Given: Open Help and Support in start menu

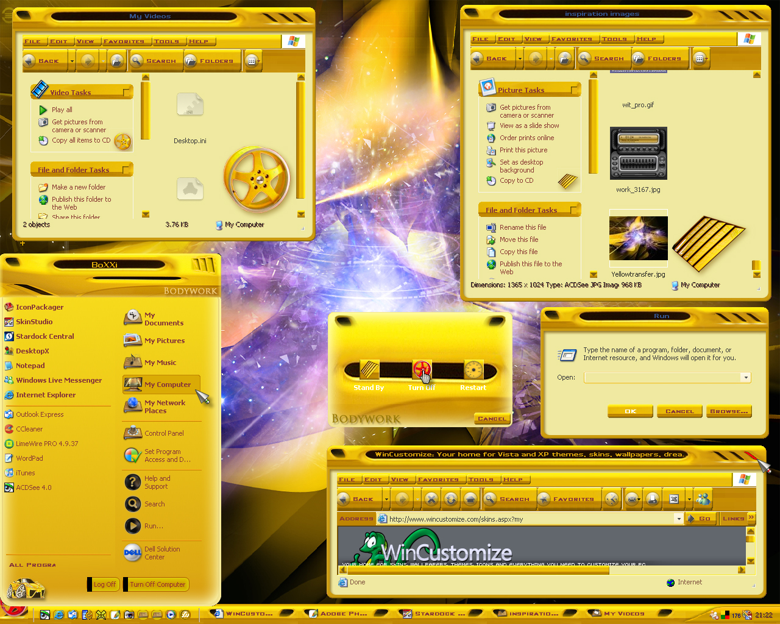Looking at the screenshot, I should (148, 482).
